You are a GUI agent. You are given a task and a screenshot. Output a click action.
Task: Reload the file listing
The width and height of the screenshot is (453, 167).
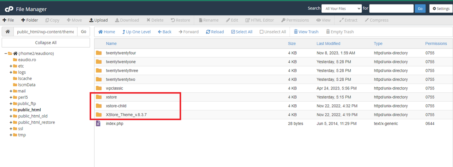[x=215, y=32]
